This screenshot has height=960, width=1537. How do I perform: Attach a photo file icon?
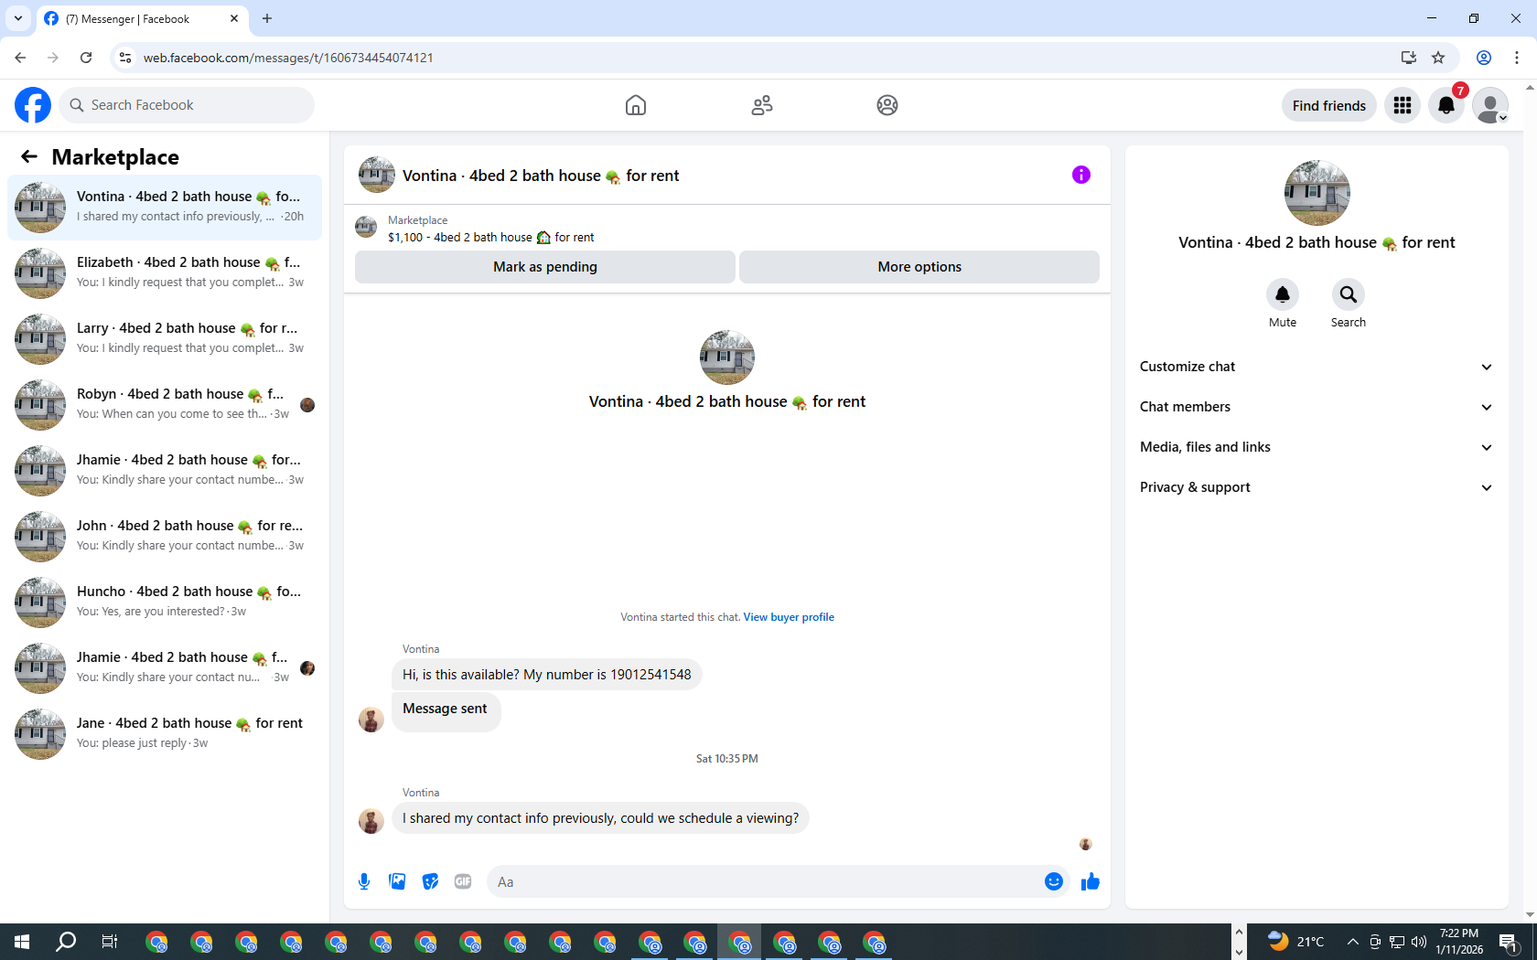397,881
